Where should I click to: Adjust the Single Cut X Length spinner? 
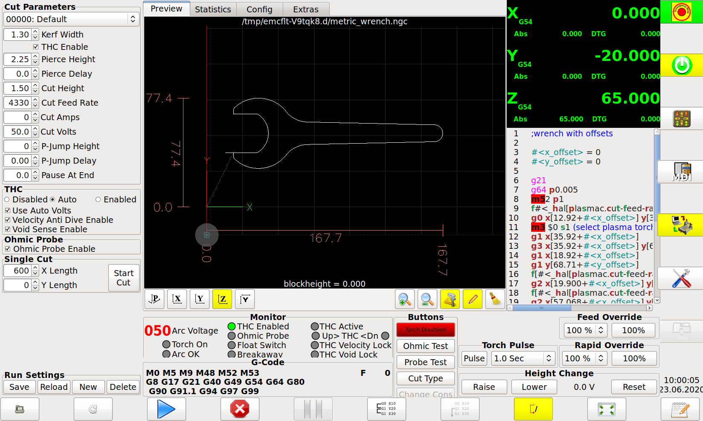(x=35, y=271)
